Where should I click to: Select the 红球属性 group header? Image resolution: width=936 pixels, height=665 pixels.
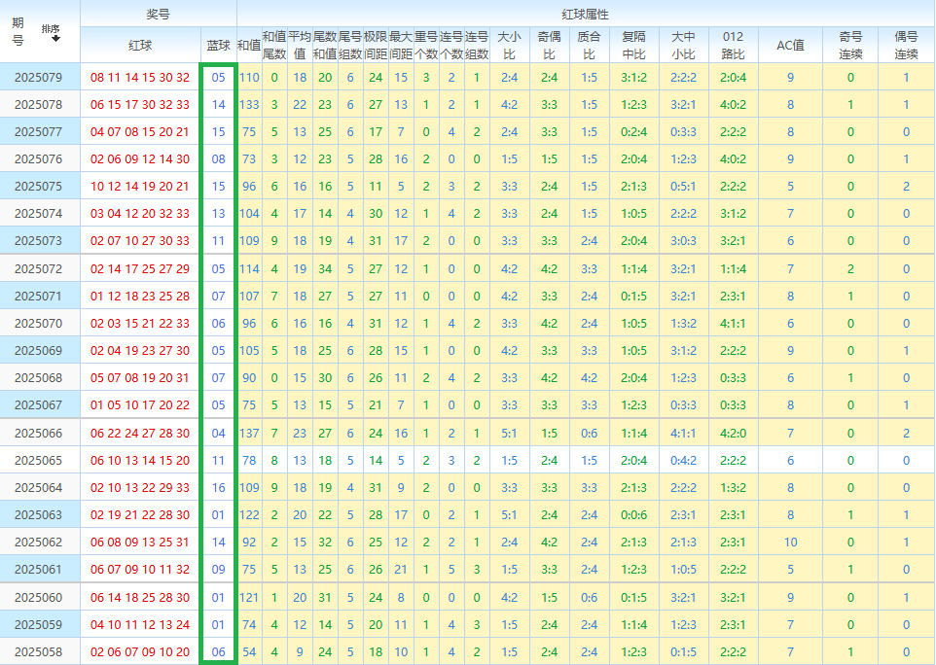tap(585, 14)
